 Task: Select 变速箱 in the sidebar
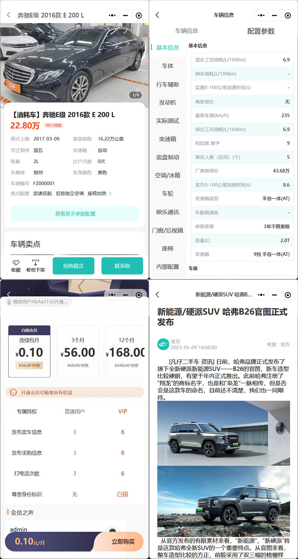168,139
